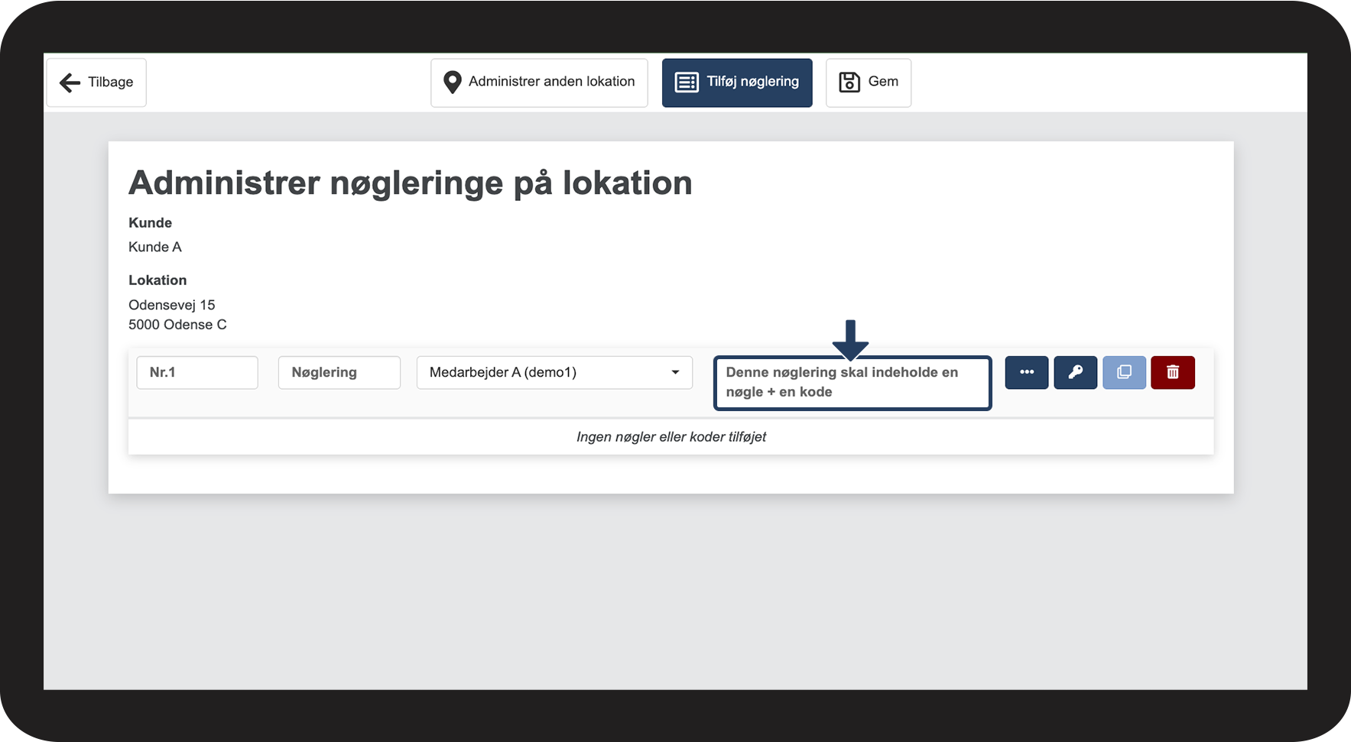This screenshot has width=1351, height=742.
Task: Select the text 'Kunde A'
Action: 155,247
